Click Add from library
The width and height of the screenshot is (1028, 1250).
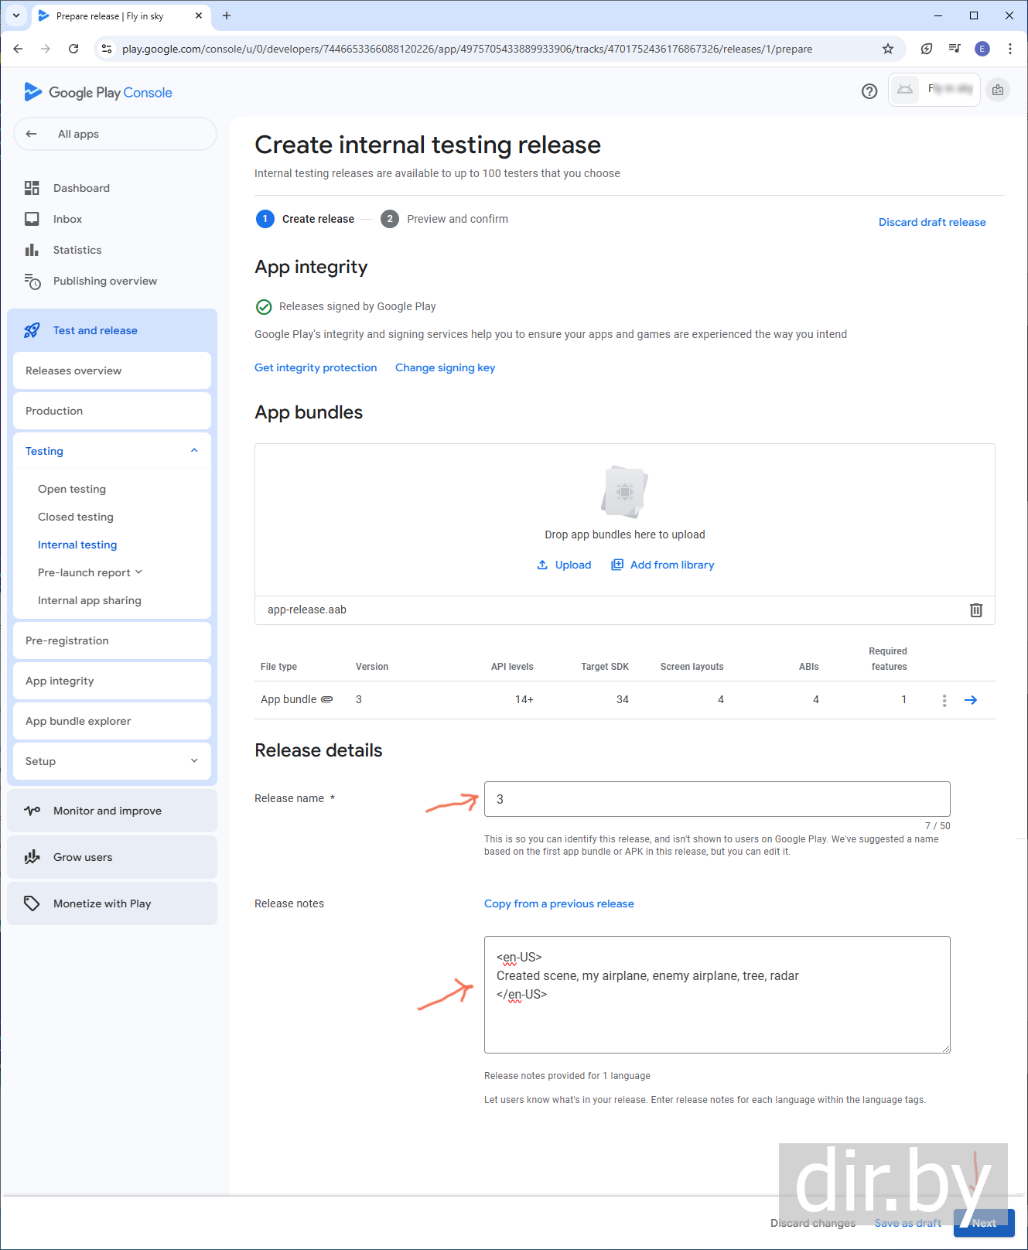pos(663,565)
